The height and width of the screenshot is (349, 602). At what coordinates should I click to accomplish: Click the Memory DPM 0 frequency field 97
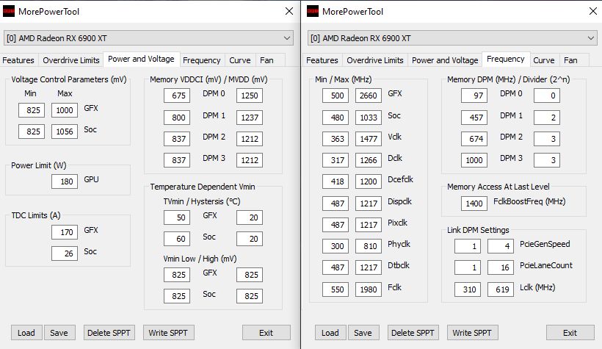coord(474,96)
